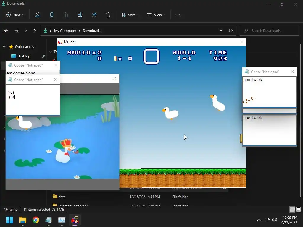Open the See more ellipsis menu
The image size is (303, 227).
point(178,15)
